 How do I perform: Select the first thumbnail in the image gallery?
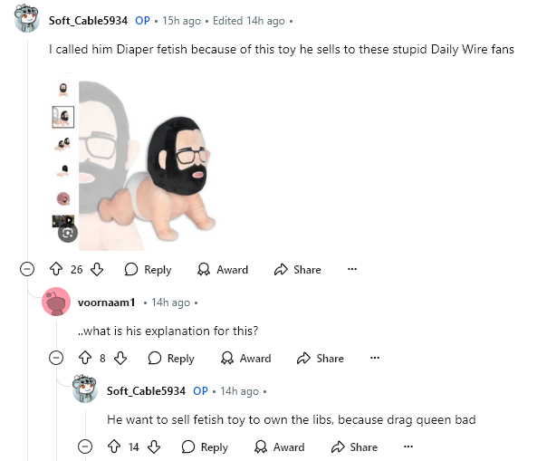click(x=63, y=90)
